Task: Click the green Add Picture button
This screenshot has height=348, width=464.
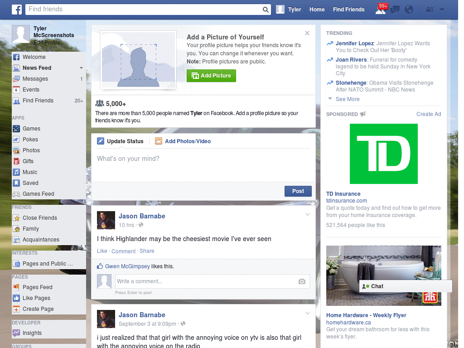Action: coord(211,76)
